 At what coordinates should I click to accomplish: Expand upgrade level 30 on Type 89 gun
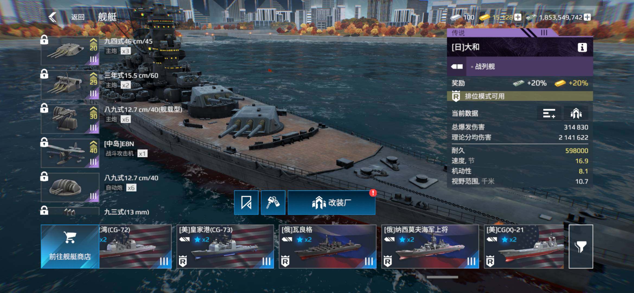pyautogui.click(x=93, y=113)
